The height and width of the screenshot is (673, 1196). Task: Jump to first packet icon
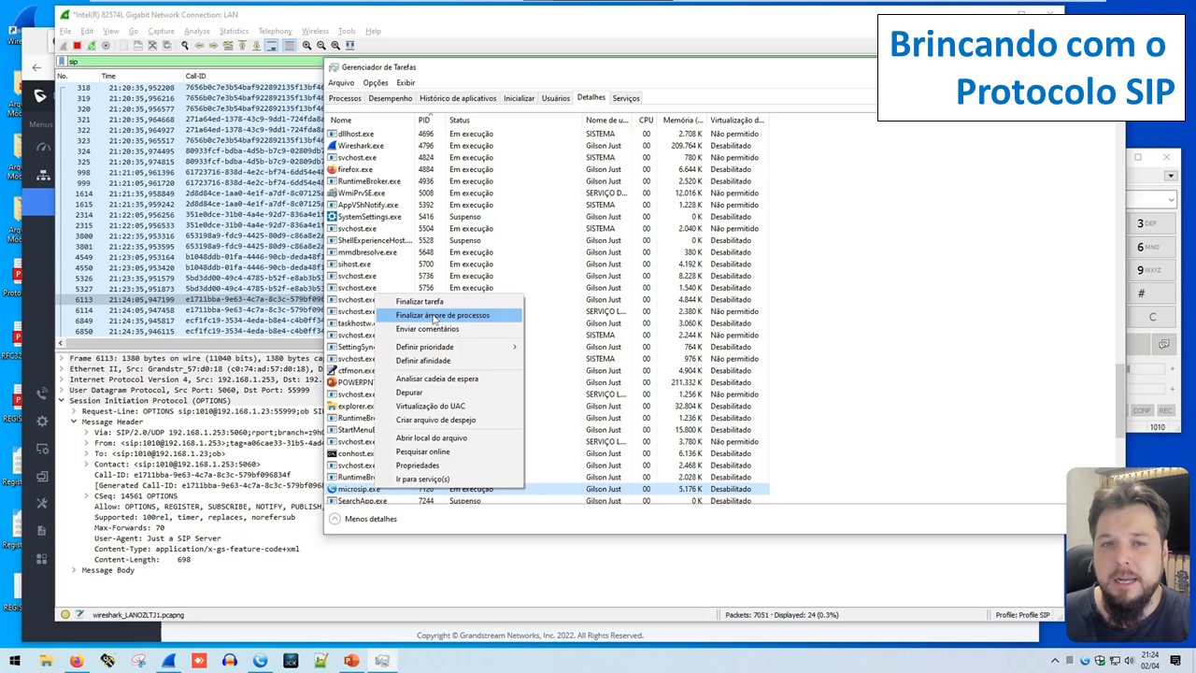pos(242,45)
